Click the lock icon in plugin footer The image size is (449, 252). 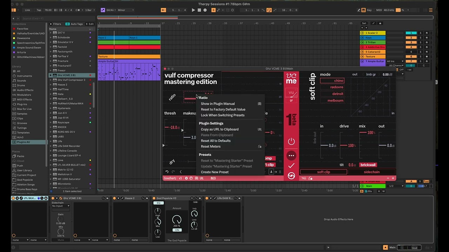pos(310,178)
